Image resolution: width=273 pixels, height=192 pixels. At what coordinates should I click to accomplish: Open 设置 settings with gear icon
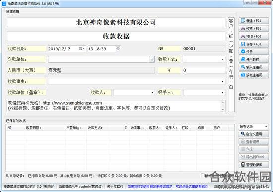[x=254, y=52]
